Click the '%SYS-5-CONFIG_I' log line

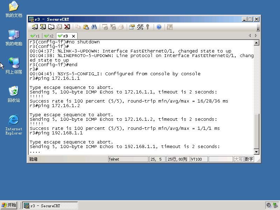[115, 74]
